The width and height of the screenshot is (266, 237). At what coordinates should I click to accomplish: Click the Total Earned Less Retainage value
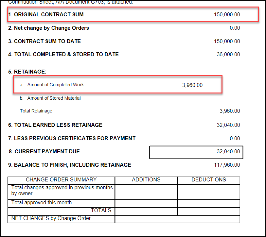(x=228, y=125)
